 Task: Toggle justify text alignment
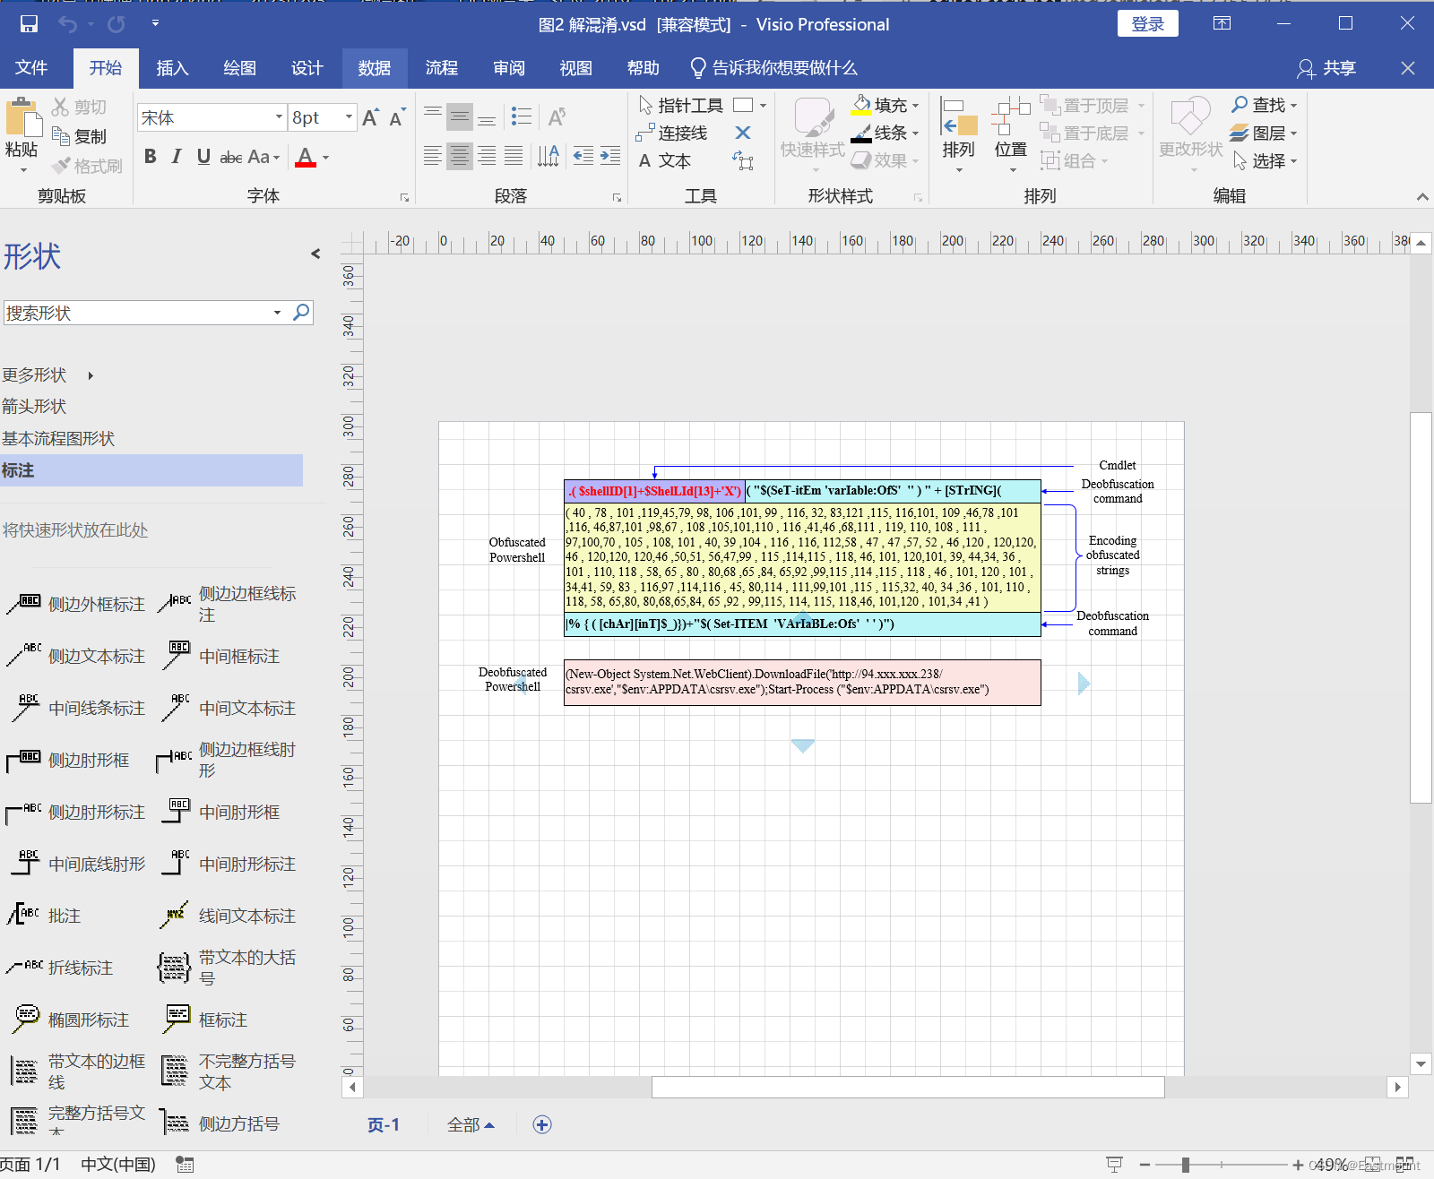514,157
